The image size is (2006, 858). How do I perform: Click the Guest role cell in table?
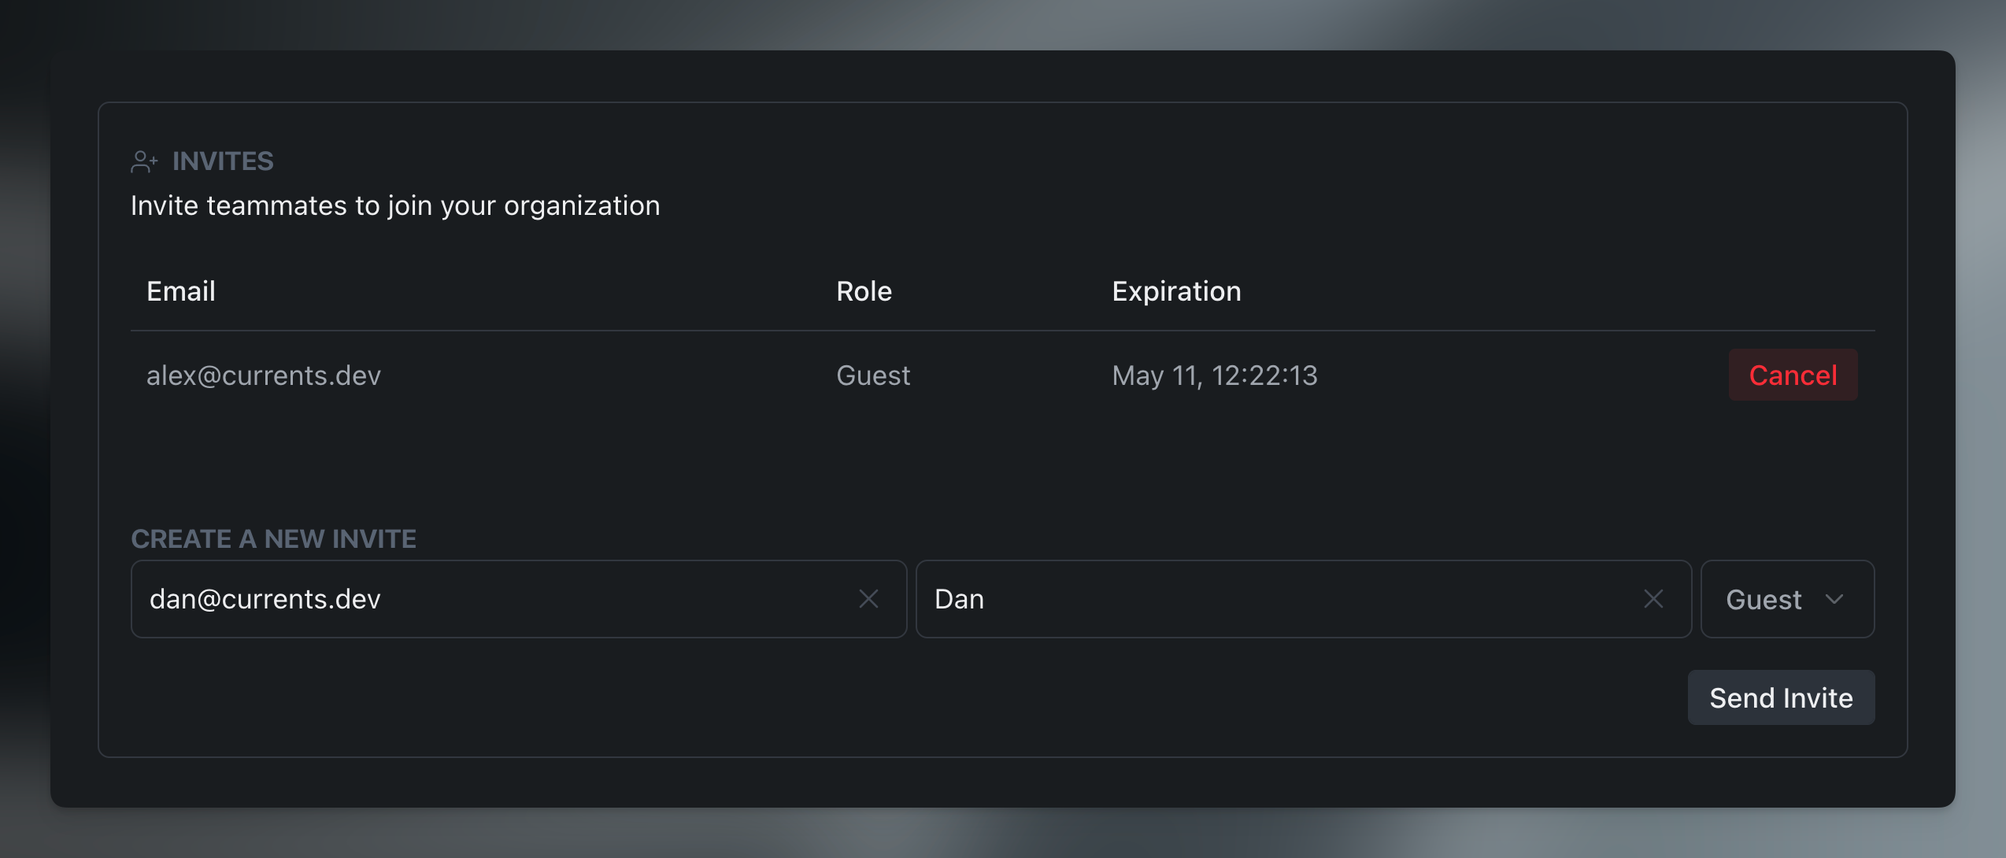pyautogui.click(x=873, y=375)
